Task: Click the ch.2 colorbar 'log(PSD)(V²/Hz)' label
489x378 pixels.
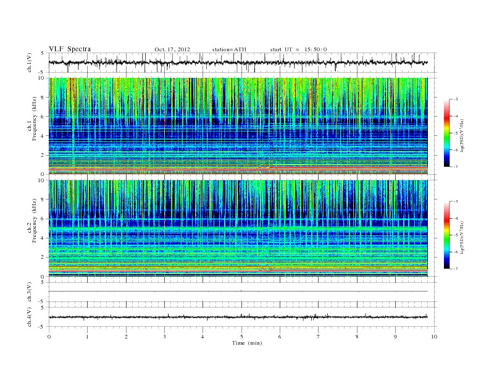Action: coord(462,237)
